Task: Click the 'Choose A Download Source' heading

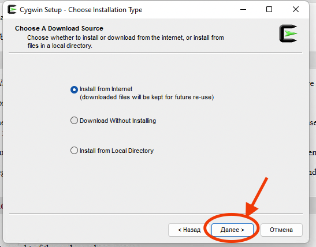Action: tap(59, 28)
